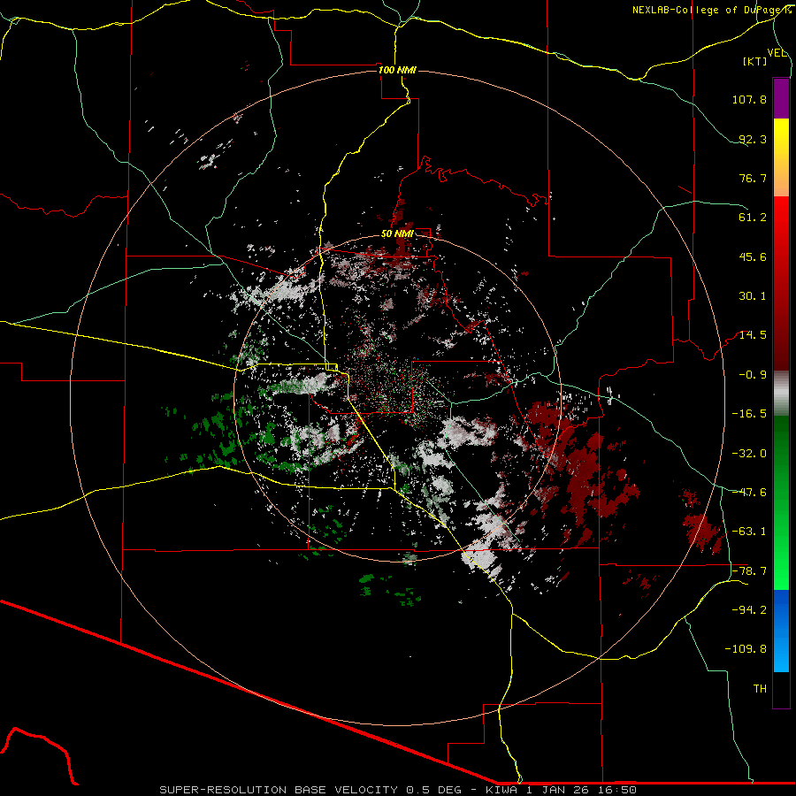Select the -0.9 velocity scale value

[753, 375]
